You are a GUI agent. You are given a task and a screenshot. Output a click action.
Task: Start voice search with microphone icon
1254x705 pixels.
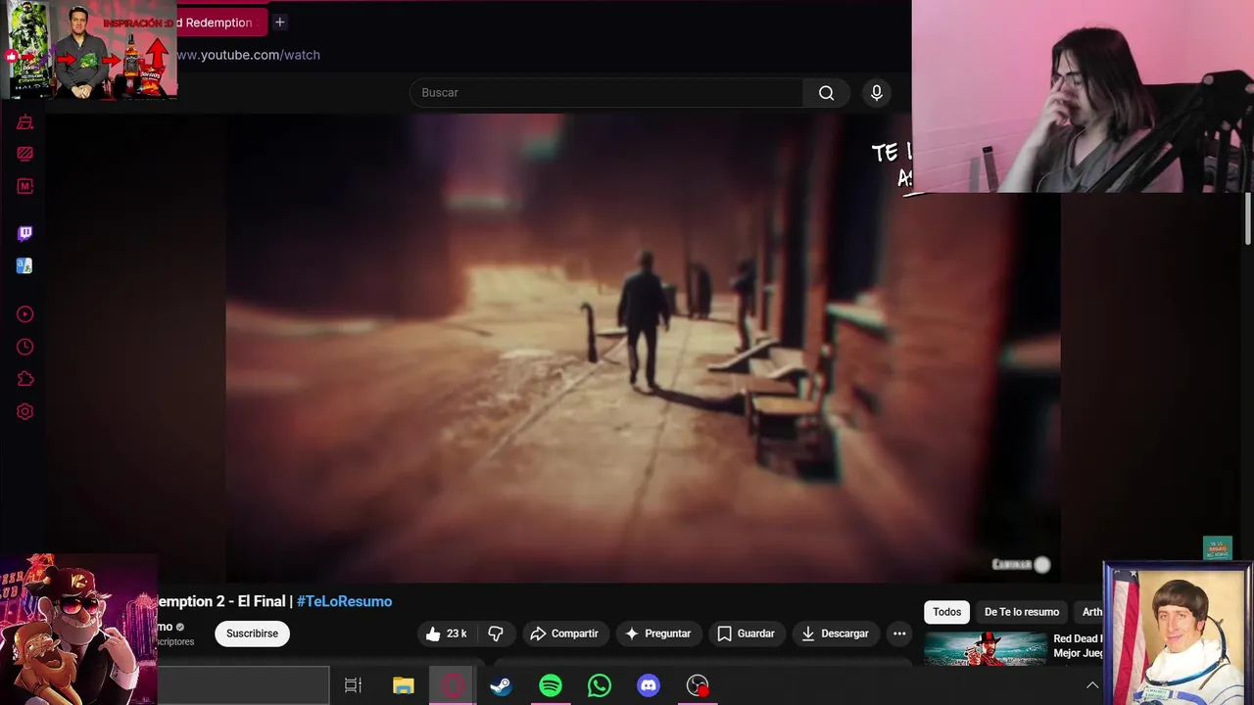coord(877,93)
